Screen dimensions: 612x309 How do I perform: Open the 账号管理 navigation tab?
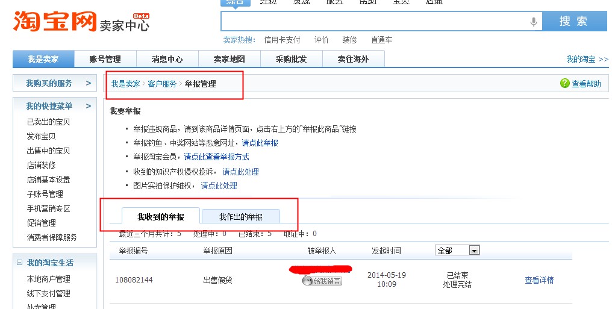coord(105,59)
